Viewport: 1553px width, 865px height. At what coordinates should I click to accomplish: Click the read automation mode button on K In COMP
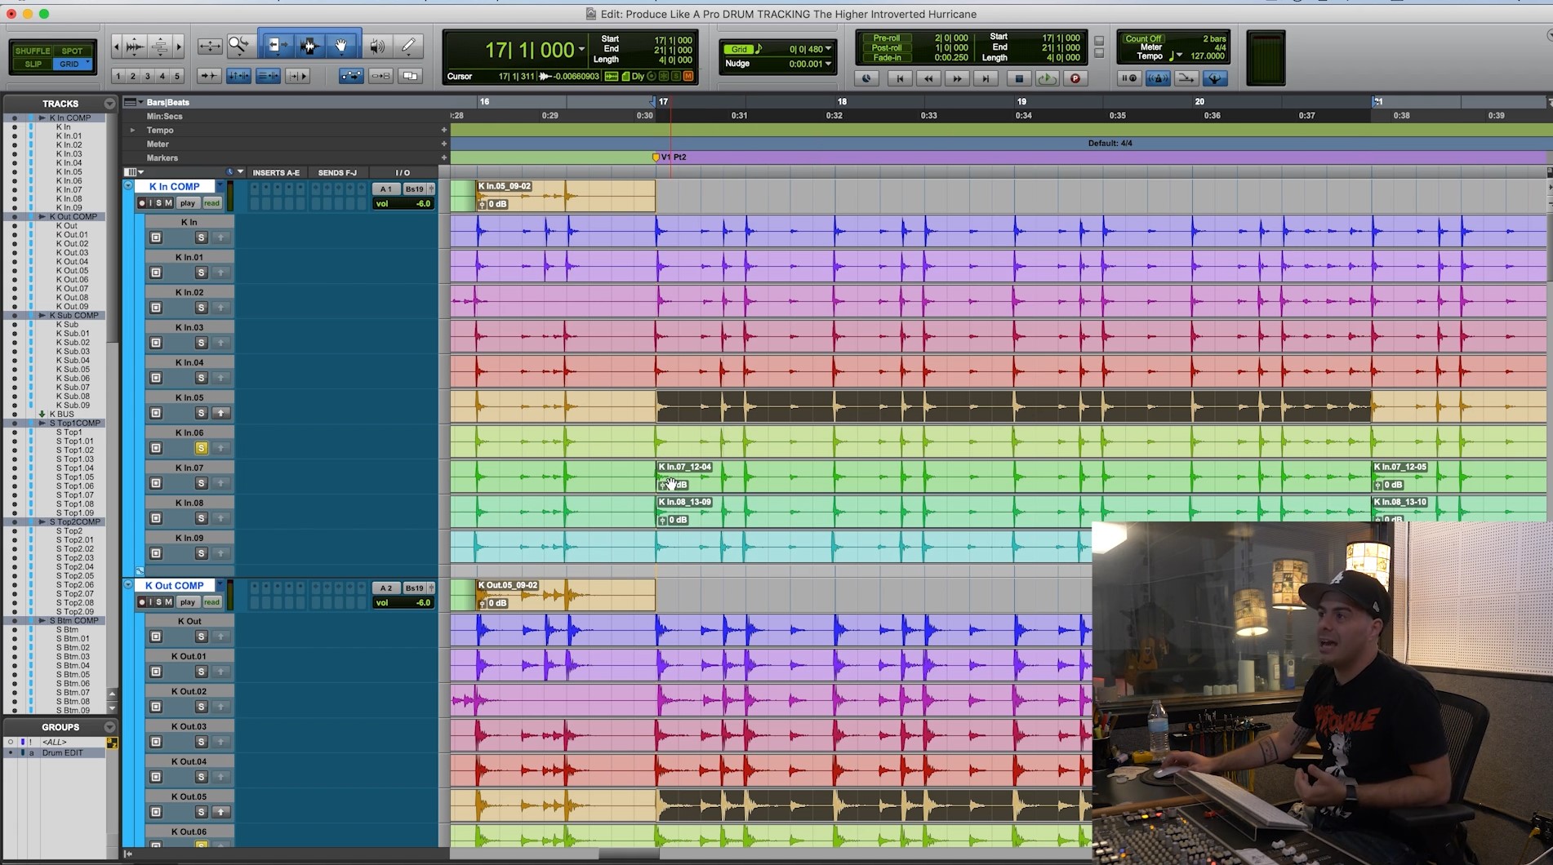coord(212,203)
